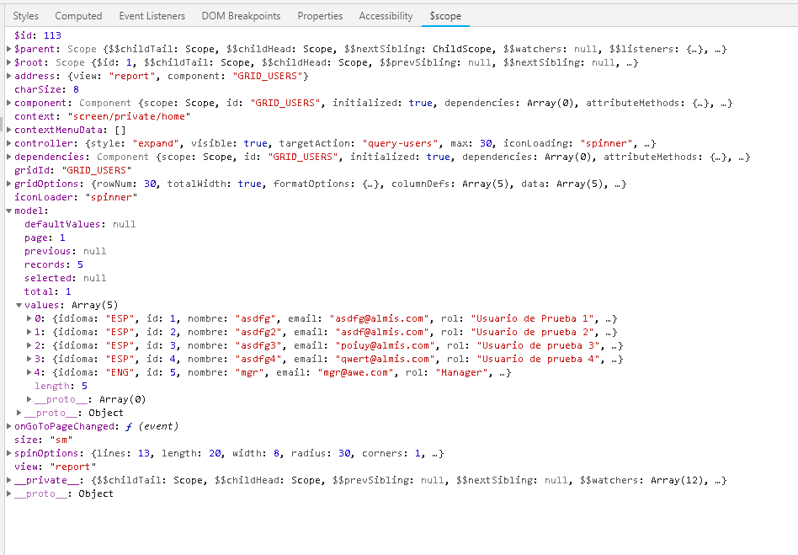Expand array item 4 with nombre mgr

point(29,373)
